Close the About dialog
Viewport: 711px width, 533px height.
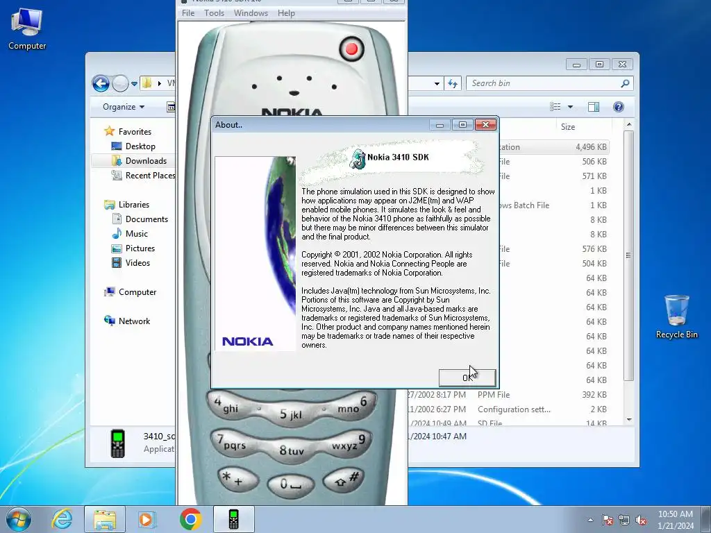tap(485, 125)
